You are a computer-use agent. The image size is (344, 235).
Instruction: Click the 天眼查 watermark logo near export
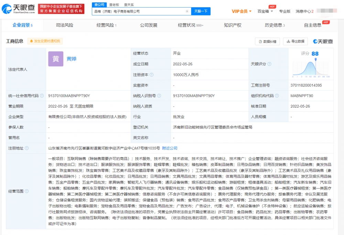pos(323,41)
